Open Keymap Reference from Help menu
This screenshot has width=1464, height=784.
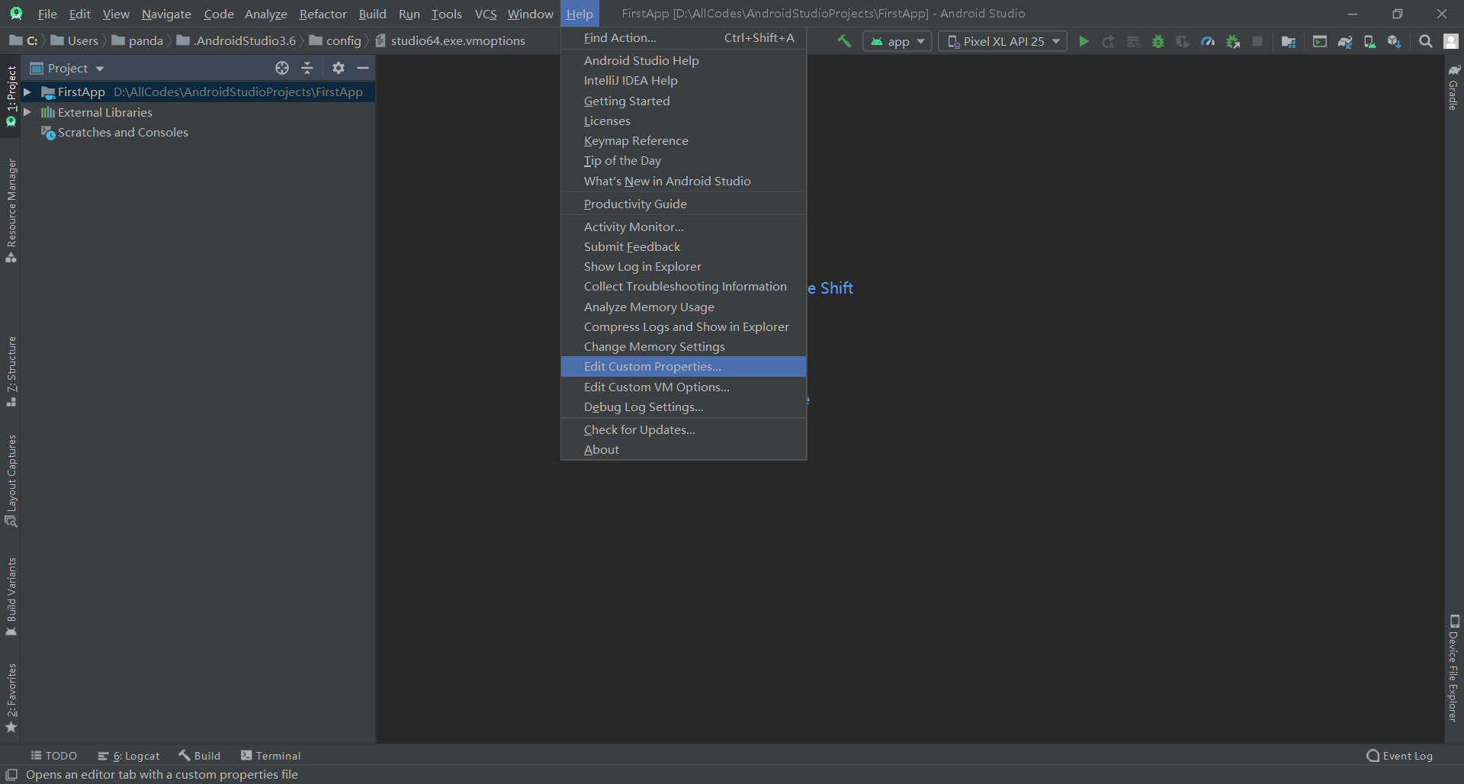point(683,140)
